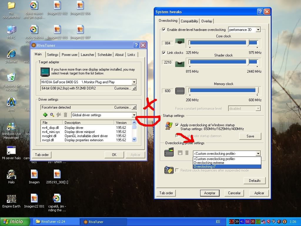Image resolution: width=301 pixels, height=226 pixels.
Task: Open RivaTuner Settings tab
Action: click(x=53, y=54)
